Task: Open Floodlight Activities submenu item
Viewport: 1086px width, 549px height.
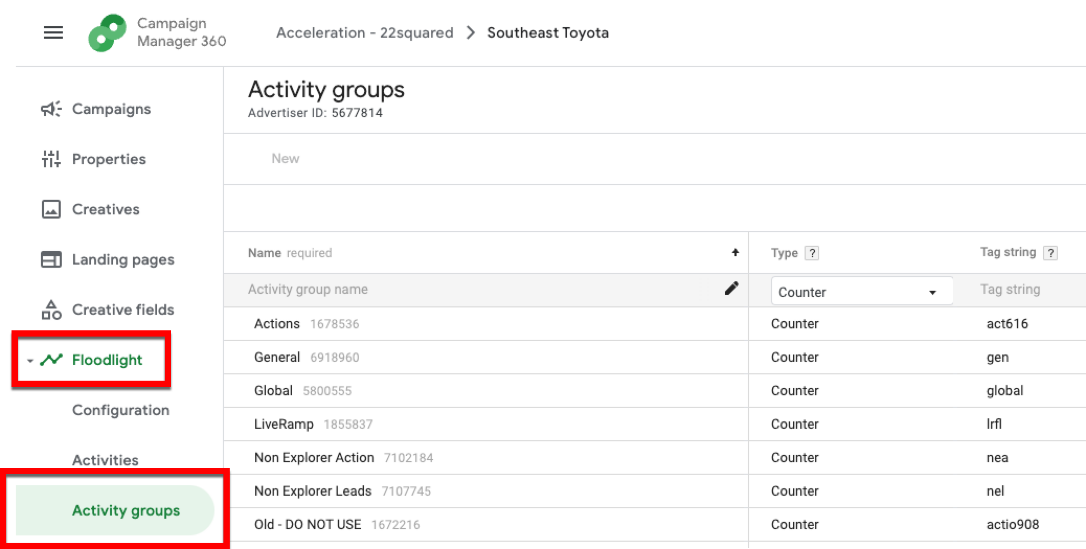Action: (105, 460)
